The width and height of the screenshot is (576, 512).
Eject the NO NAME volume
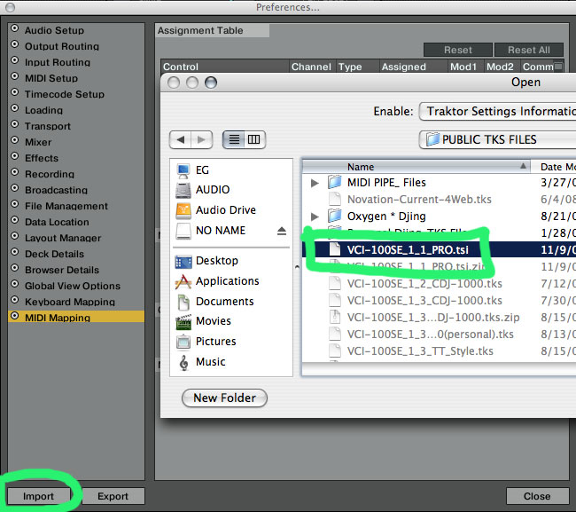tap(282, 231)
